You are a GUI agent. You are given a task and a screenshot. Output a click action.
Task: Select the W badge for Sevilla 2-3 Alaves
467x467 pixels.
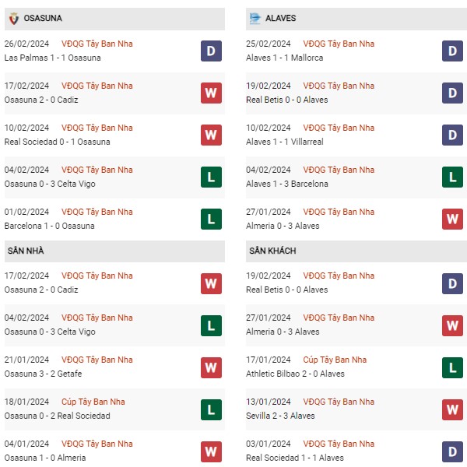click(x=452, y=410)
